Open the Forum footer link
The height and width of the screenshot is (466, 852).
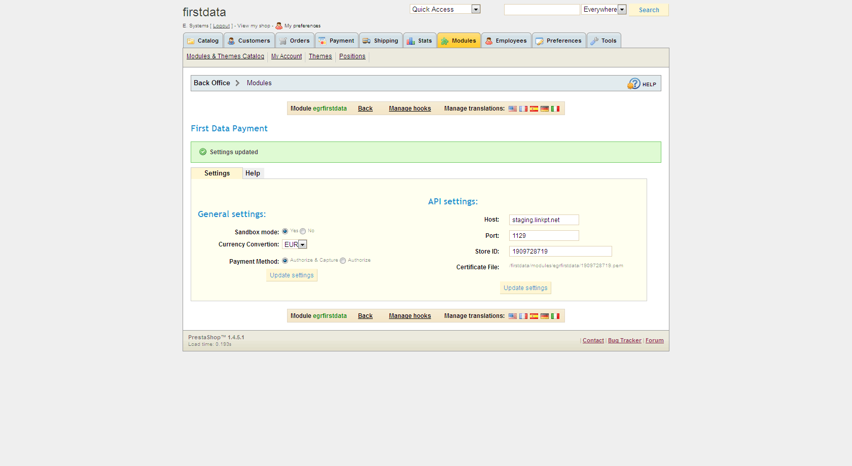tap(654, 341)
